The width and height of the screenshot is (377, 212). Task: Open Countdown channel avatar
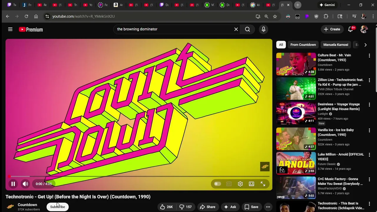coord(11,207)
